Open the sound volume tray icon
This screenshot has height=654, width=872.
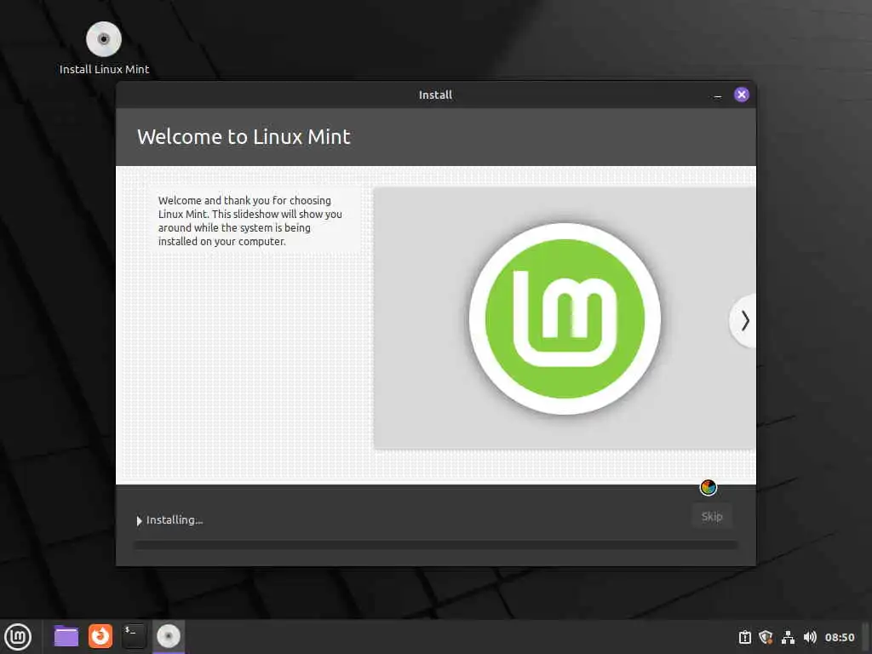810,637
